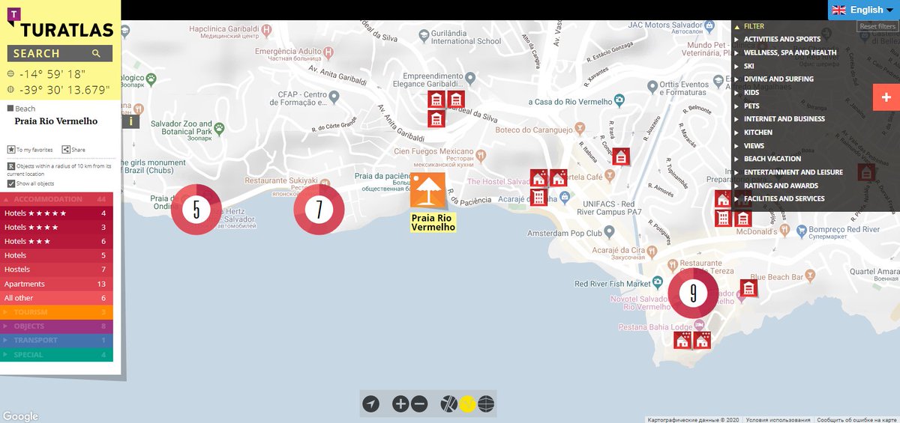Click hotel marker near Boteco do Caranguejo
Image resolution: width=900 pixels, height=423 pixels.
click(620, 156)
